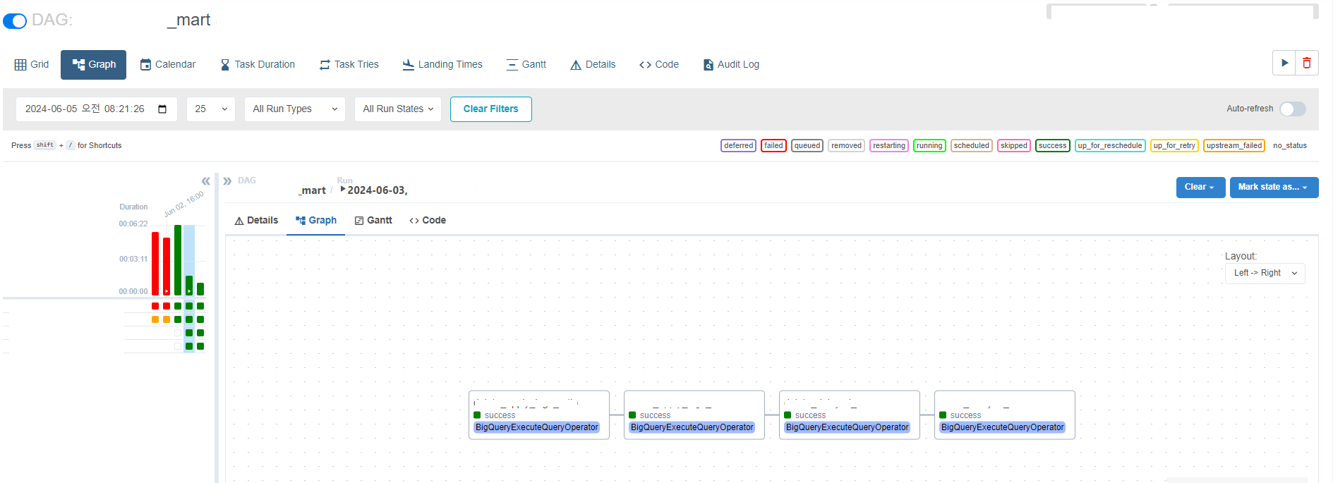1333x483 pixels.
Task: Open the All Run States dropdown
Action: (397, 109)
